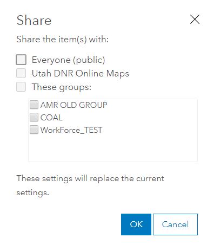The image size is (214, 244).
Task: Click the COAL label text
Action: coord(51,118)
